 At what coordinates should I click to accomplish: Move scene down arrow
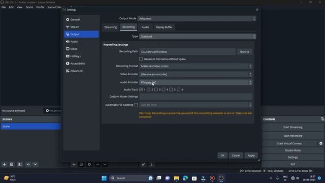36,164
